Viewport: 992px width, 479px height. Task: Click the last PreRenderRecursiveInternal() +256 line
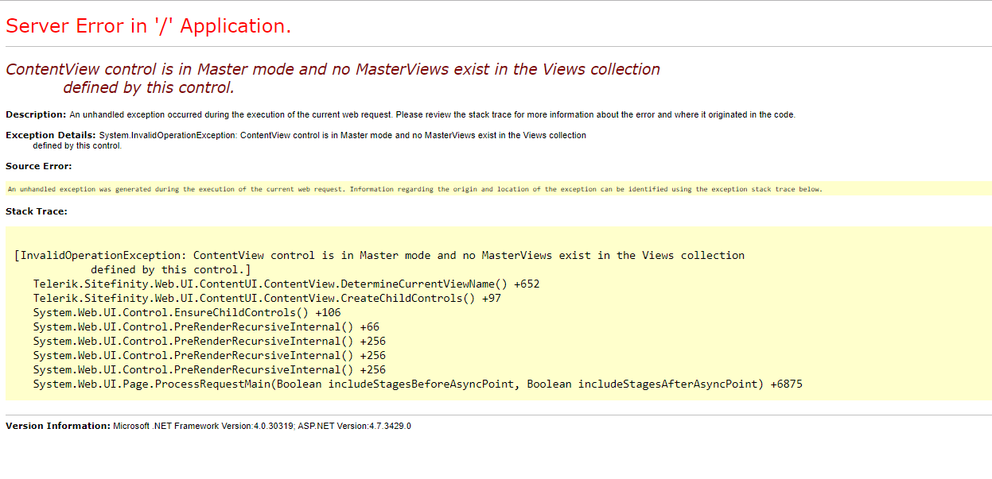(x=209, y=369)
